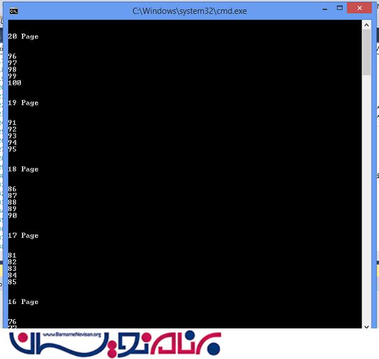The height and width of the screenshot is (359, 379).
Task: Minimize the cmd.exe window
Action: click(x=325, y=9)
